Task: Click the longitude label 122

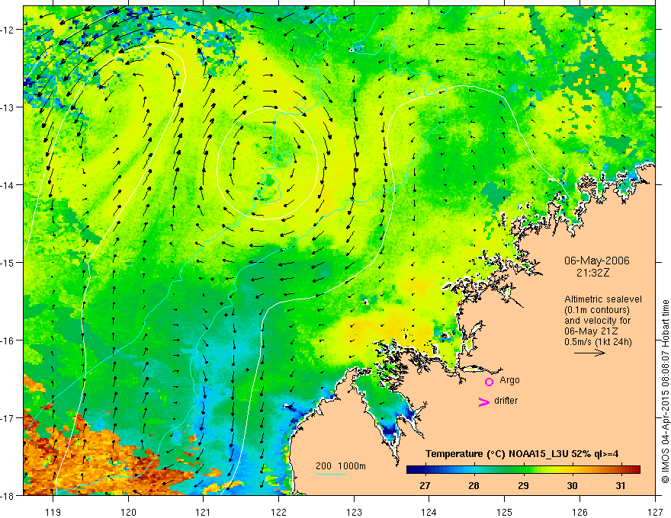Action: click(278, 512)
